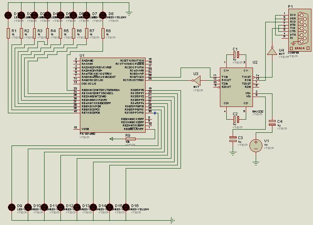Click the U1 reference label
313x225 pixels.
(x=82, y=55)
